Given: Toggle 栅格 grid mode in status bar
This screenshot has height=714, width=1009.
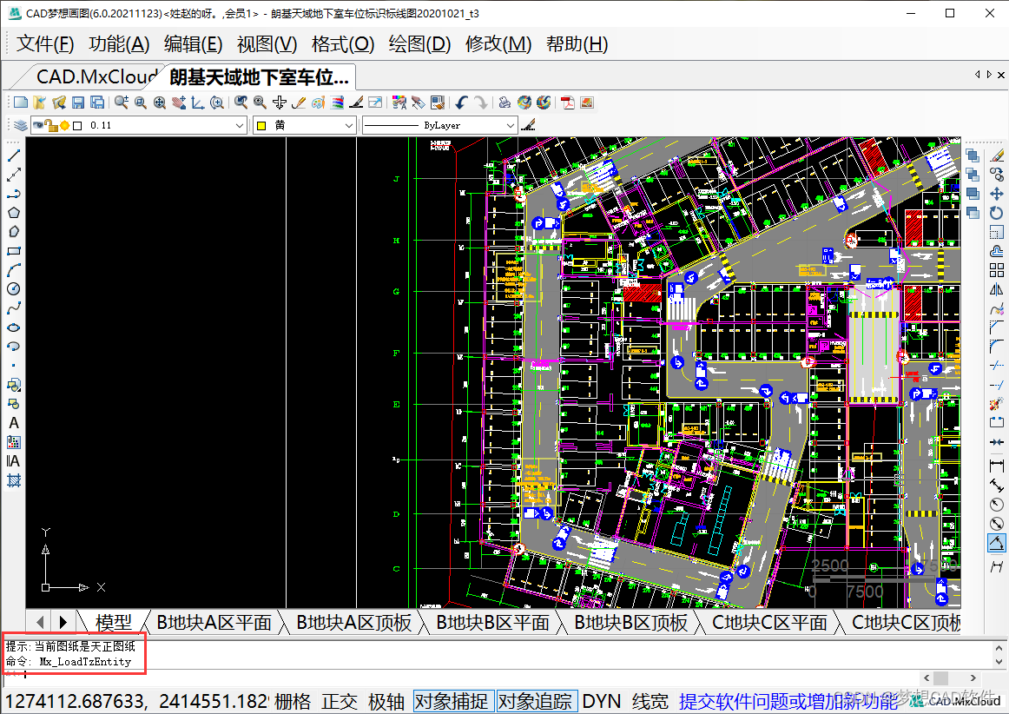Looking at the screenshot, I should tap(292, 701).
